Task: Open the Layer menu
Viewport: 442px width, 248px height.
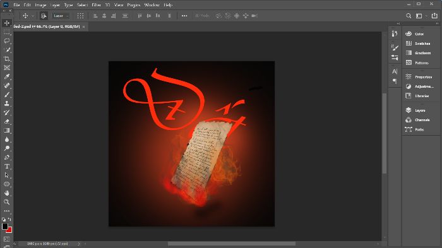Action: point(55,5)
